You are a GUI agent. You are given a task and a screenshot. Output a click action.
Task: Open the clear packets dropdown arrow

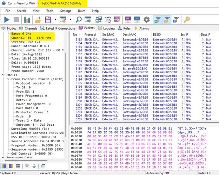coord(71,20)
